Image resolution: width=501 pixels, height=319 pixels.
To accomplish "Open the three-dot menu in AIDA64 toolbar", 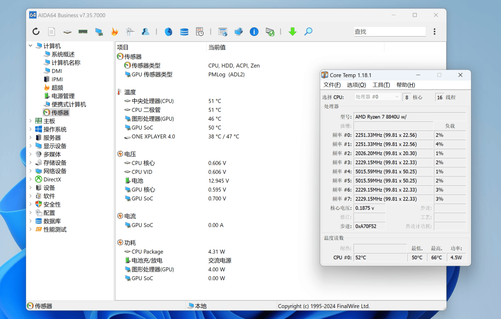I will [x=435, y=32].
